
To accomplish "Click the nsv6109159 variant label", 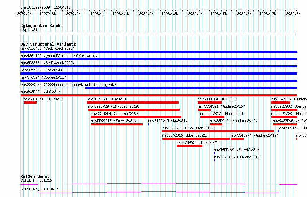I will pos(292,128).
